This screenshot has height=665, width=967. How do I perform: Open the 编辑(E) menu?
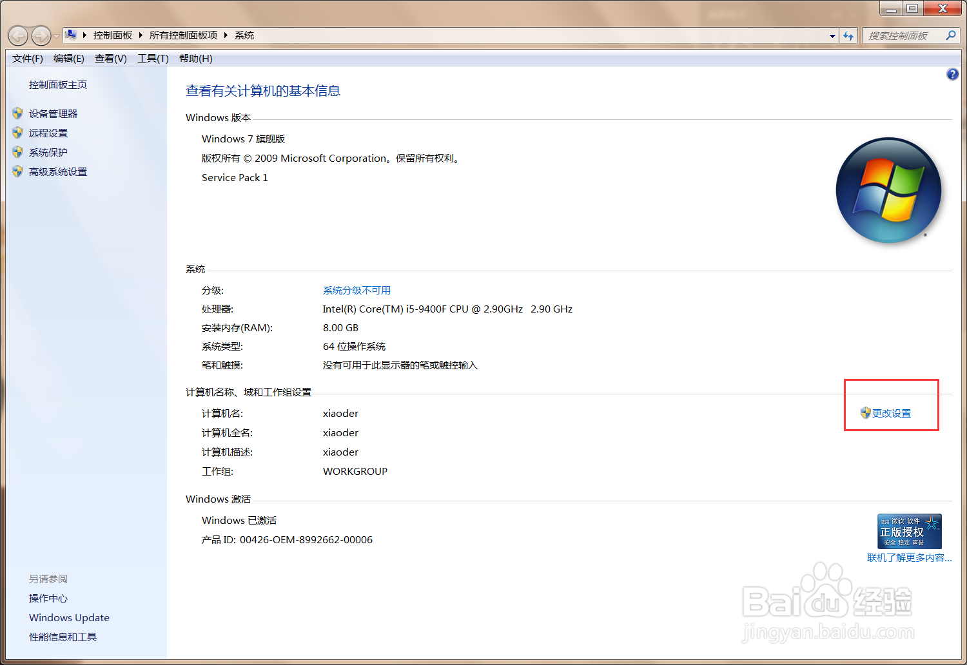click(x=69, y=59)
